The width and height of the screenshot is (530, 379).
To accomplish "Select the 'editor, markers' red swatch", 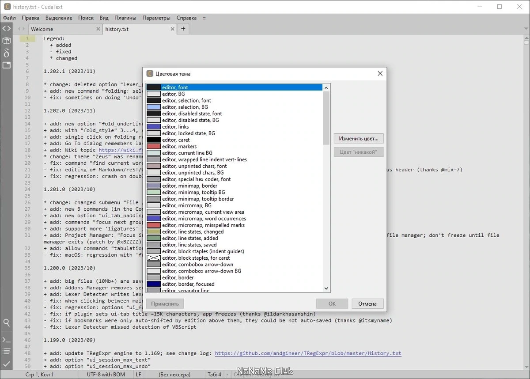I will pyautogui.click(x=154, y=146).
